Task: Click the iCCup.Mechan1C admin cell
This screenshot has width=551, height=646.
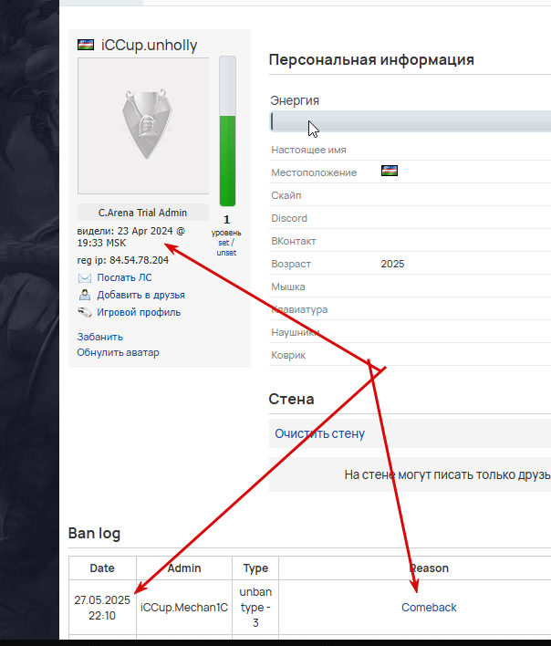Action: 184,608
